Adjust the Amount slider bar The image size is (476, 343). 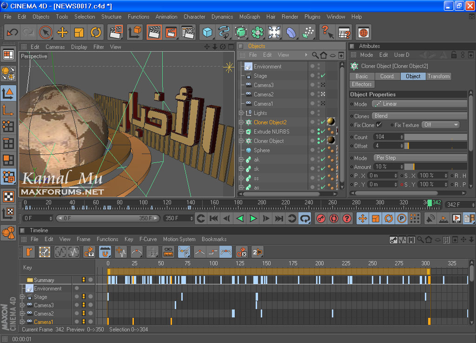(x=436, y=167)
